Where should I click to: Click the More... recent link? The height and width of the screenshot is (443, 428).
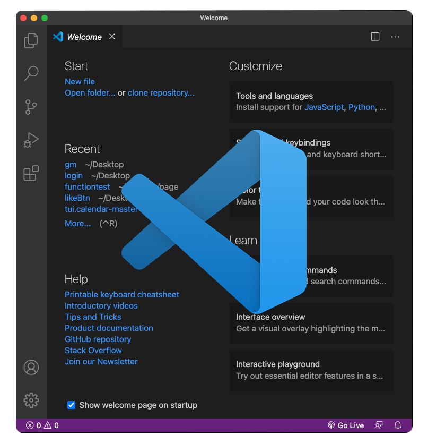click(78, 224)
